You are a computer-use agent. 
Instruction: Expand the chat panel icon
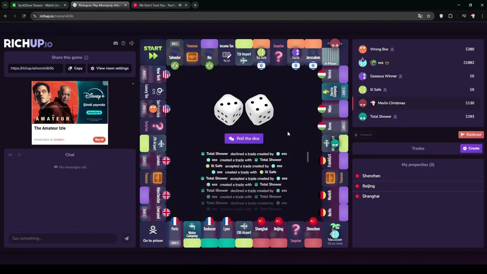tap(19, 155)
